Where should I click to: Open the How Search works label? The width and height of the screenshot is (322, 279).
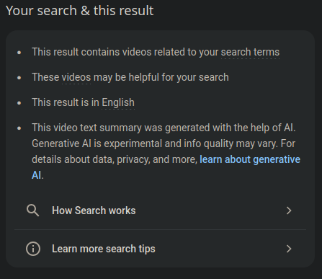point(94,211)
